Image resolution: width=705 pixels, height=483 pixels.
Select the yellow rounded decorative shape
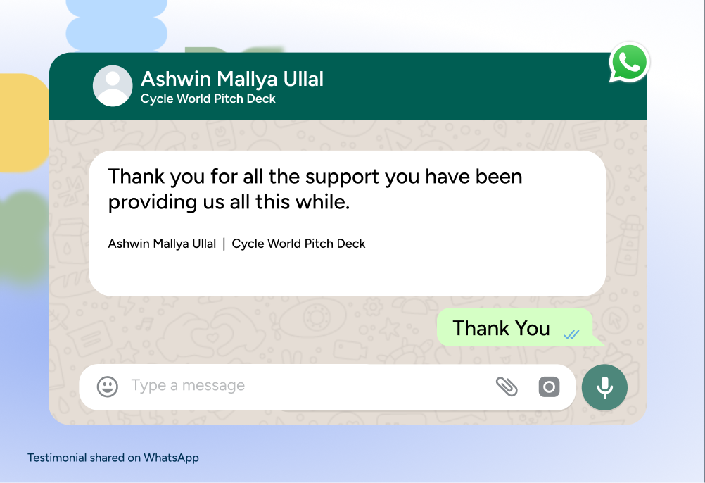tap(24, 123)
